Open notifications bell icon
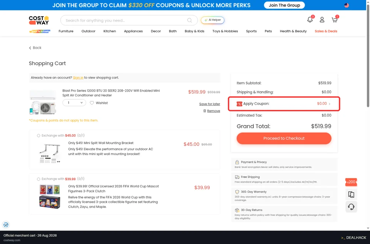 coord(310,20)
